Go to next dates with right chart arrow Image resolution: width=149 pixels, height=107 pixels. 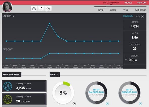click(x=122, y=66)
